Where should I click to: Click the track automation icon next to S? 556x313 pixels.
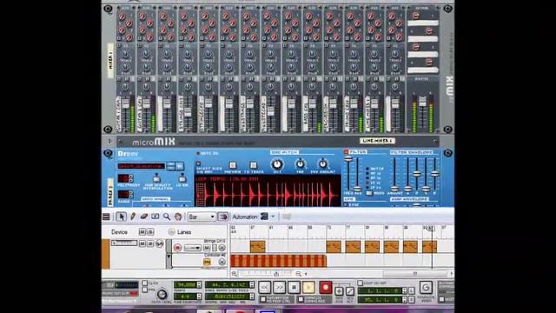(x=159, y=243)
